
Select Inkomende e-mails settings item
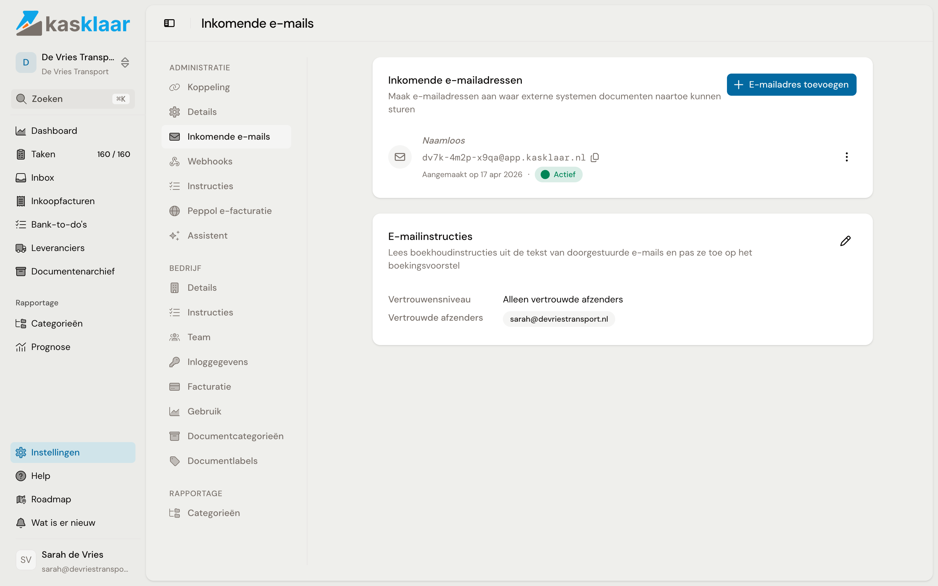[x=226, y=136]
